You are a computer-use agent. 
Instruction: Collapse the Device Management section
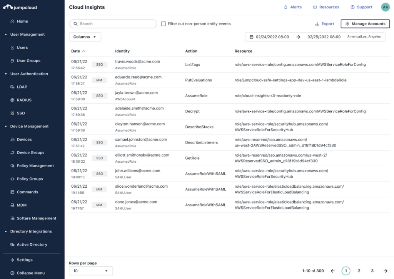click(x=6, y=126)
